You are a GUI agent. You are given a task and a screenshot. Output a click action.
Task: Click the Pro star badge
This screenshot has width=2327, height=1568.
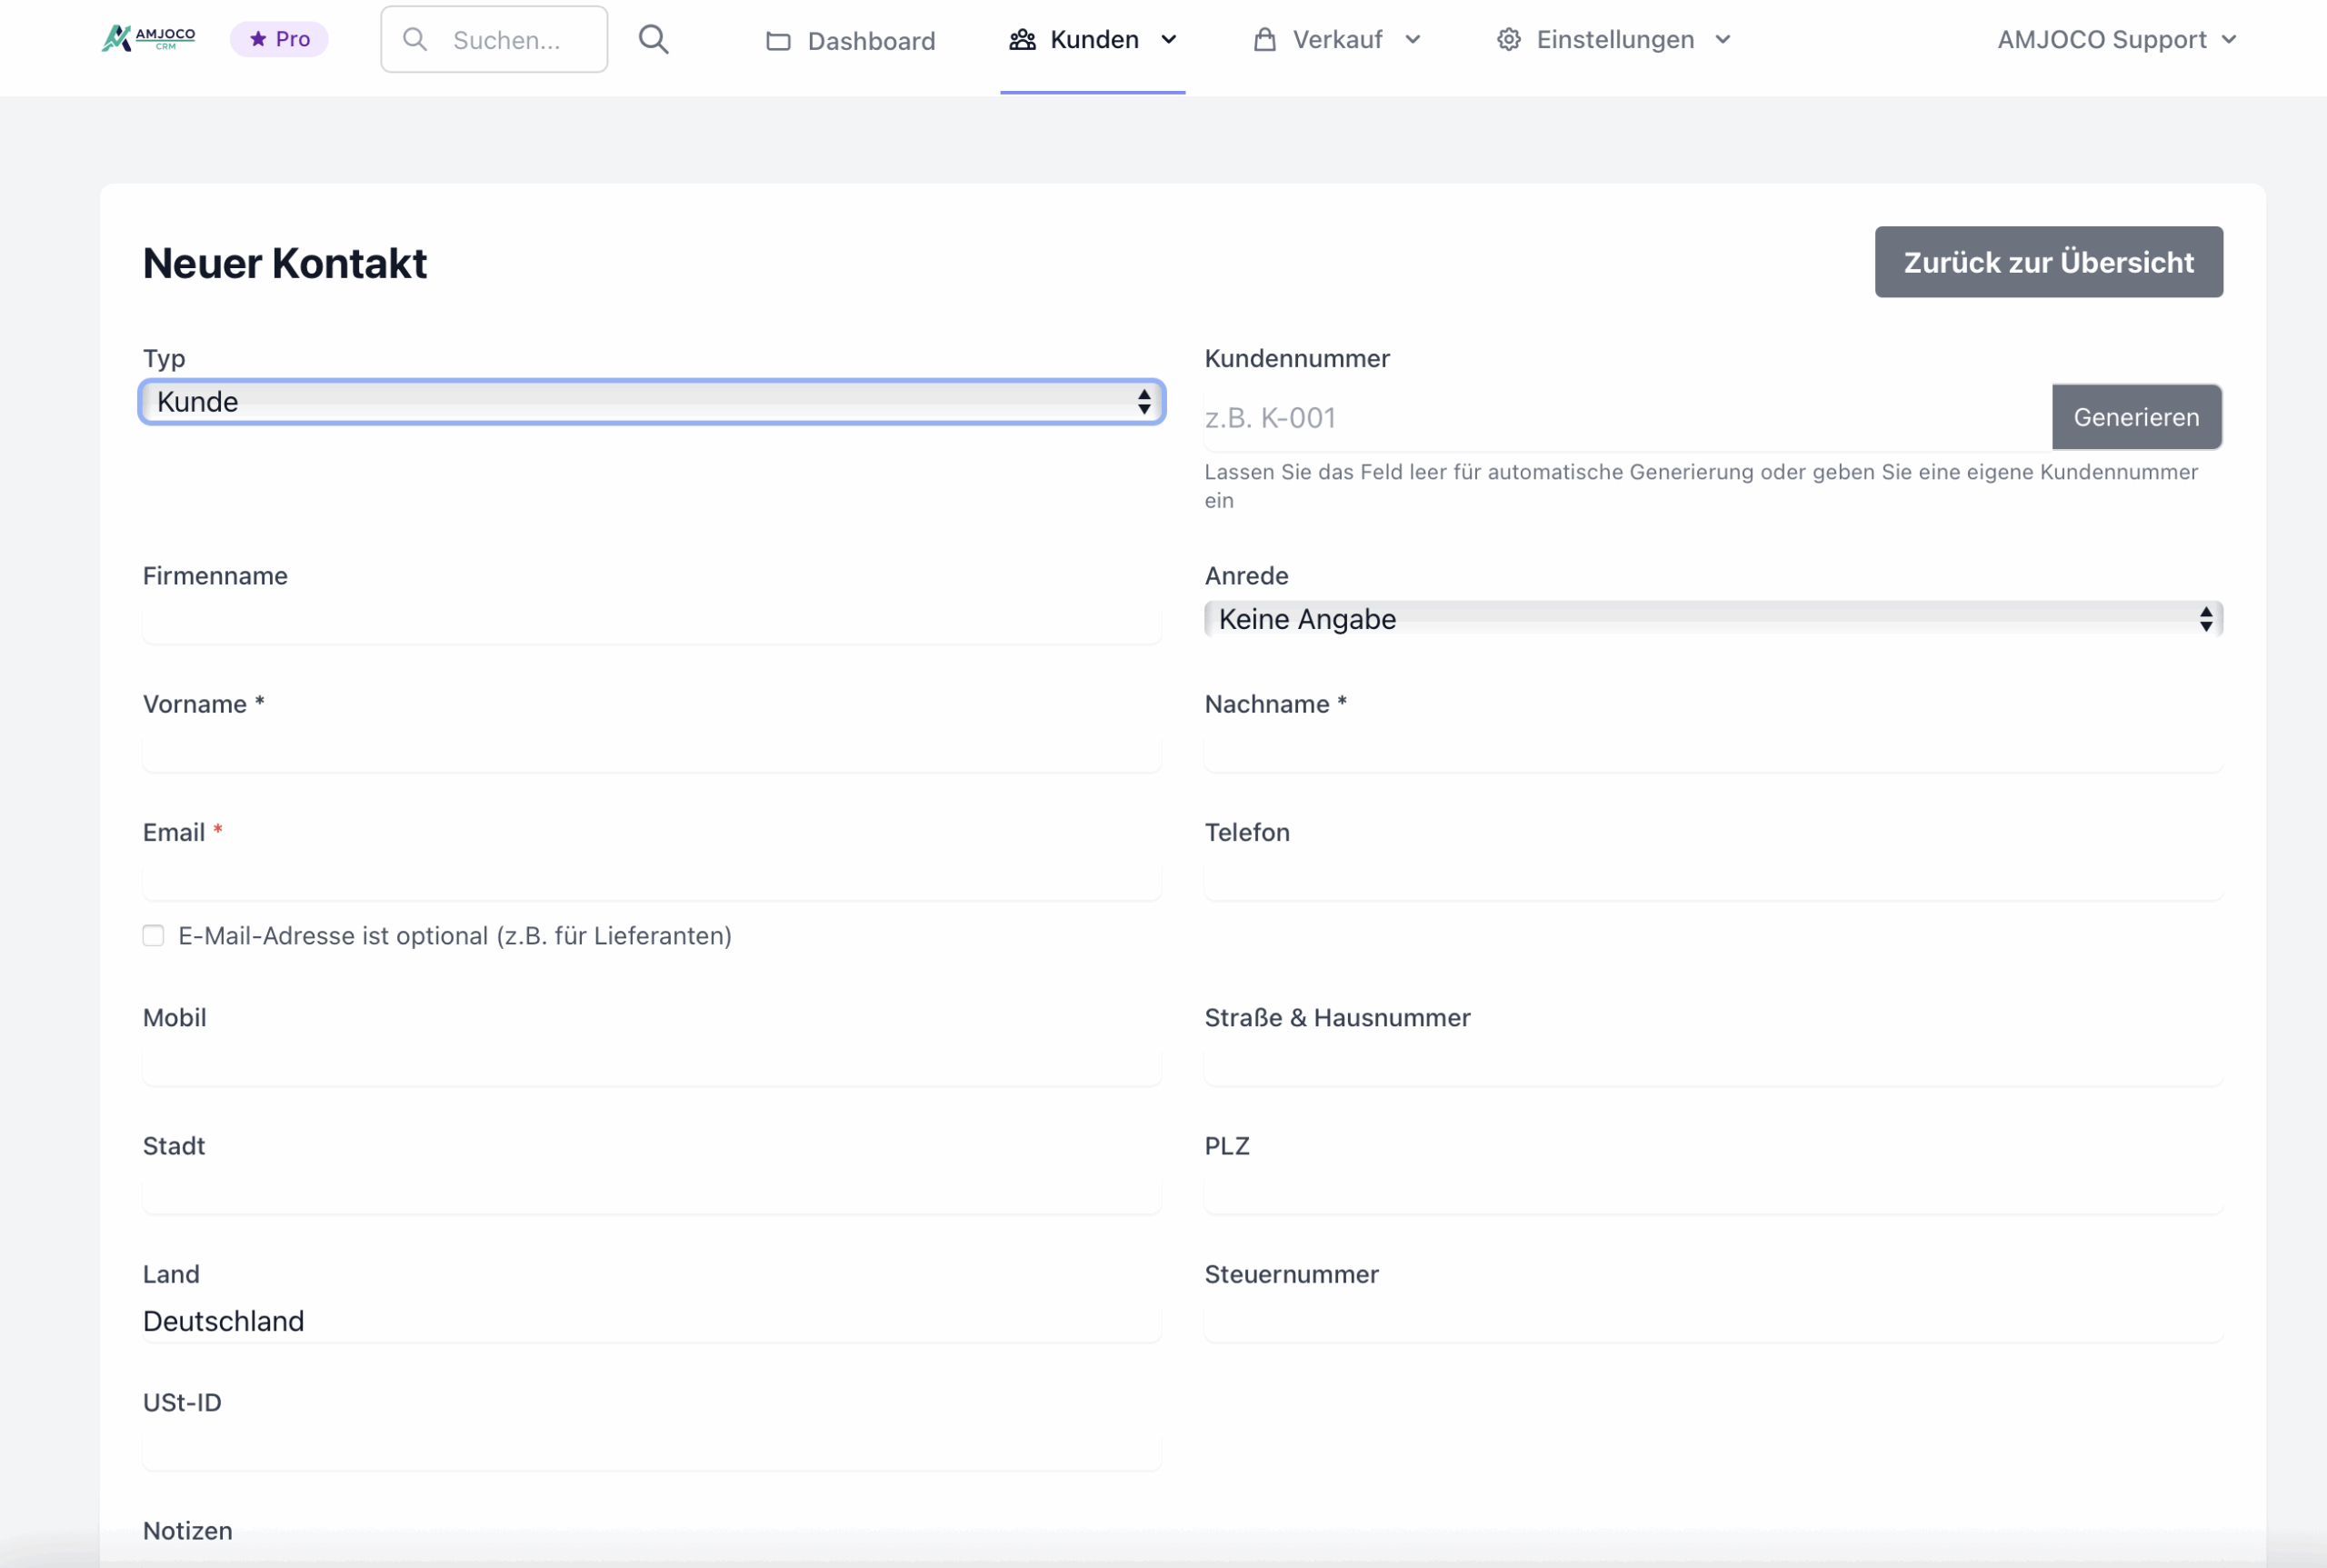click(279, 39)
